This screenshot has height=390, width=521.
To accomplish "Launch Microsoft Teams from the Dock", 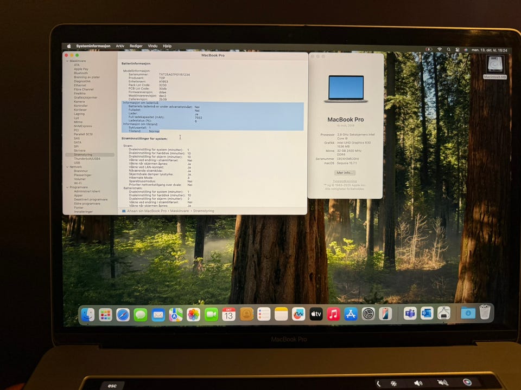I will click(410, 314).
